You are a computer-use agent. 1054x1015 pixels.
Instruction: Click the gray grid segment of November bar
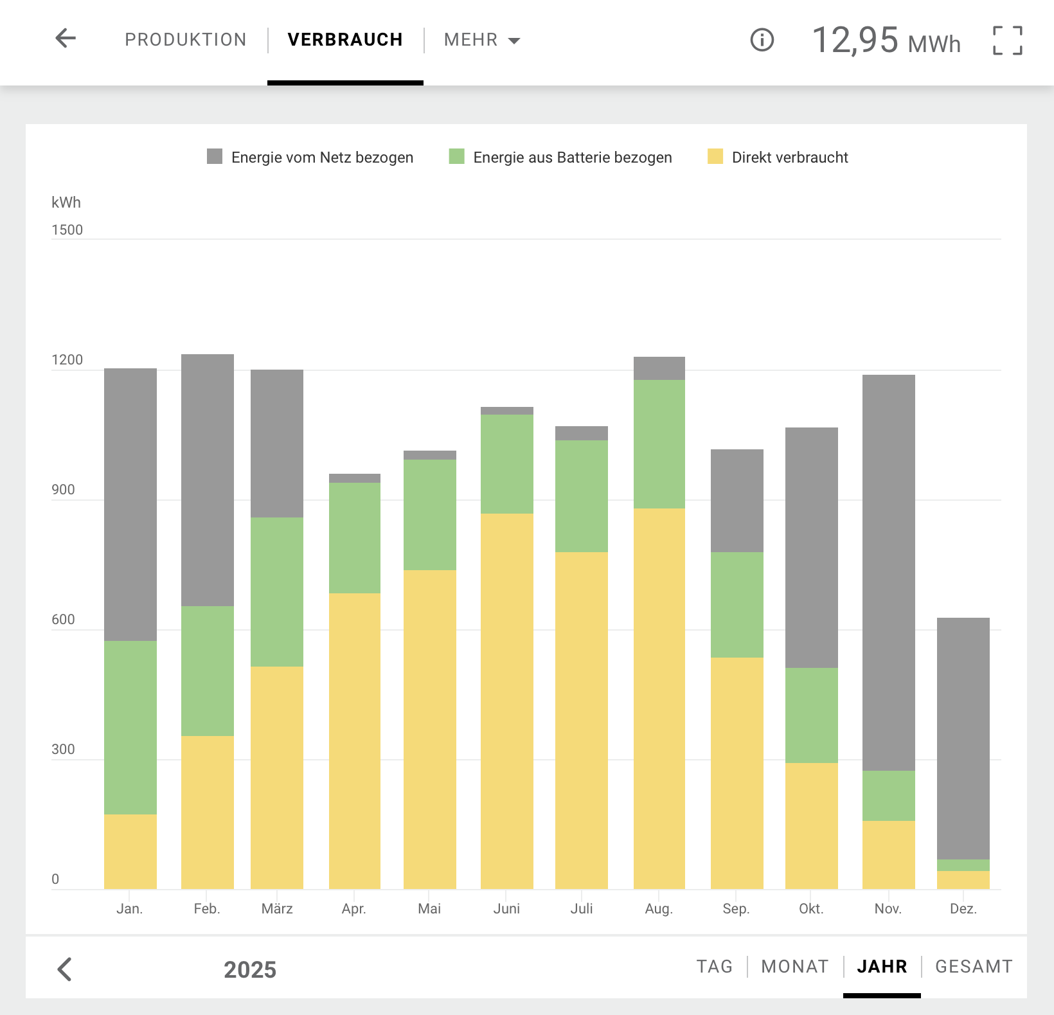(x=888, y=572)
